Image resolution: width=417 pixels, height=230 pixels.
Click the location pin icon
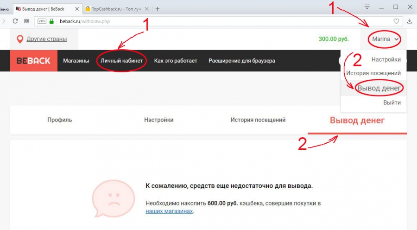(19, 39)
